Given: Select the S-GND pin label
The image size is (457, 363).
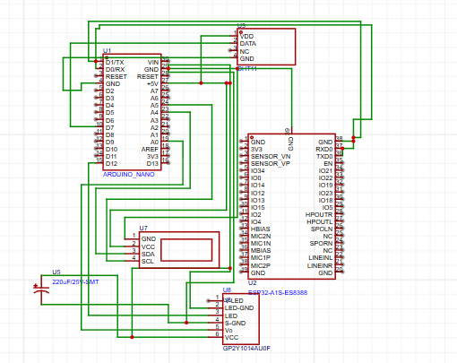Looking at the screenshot, I should pyautogui.click(x=236, y=324).
